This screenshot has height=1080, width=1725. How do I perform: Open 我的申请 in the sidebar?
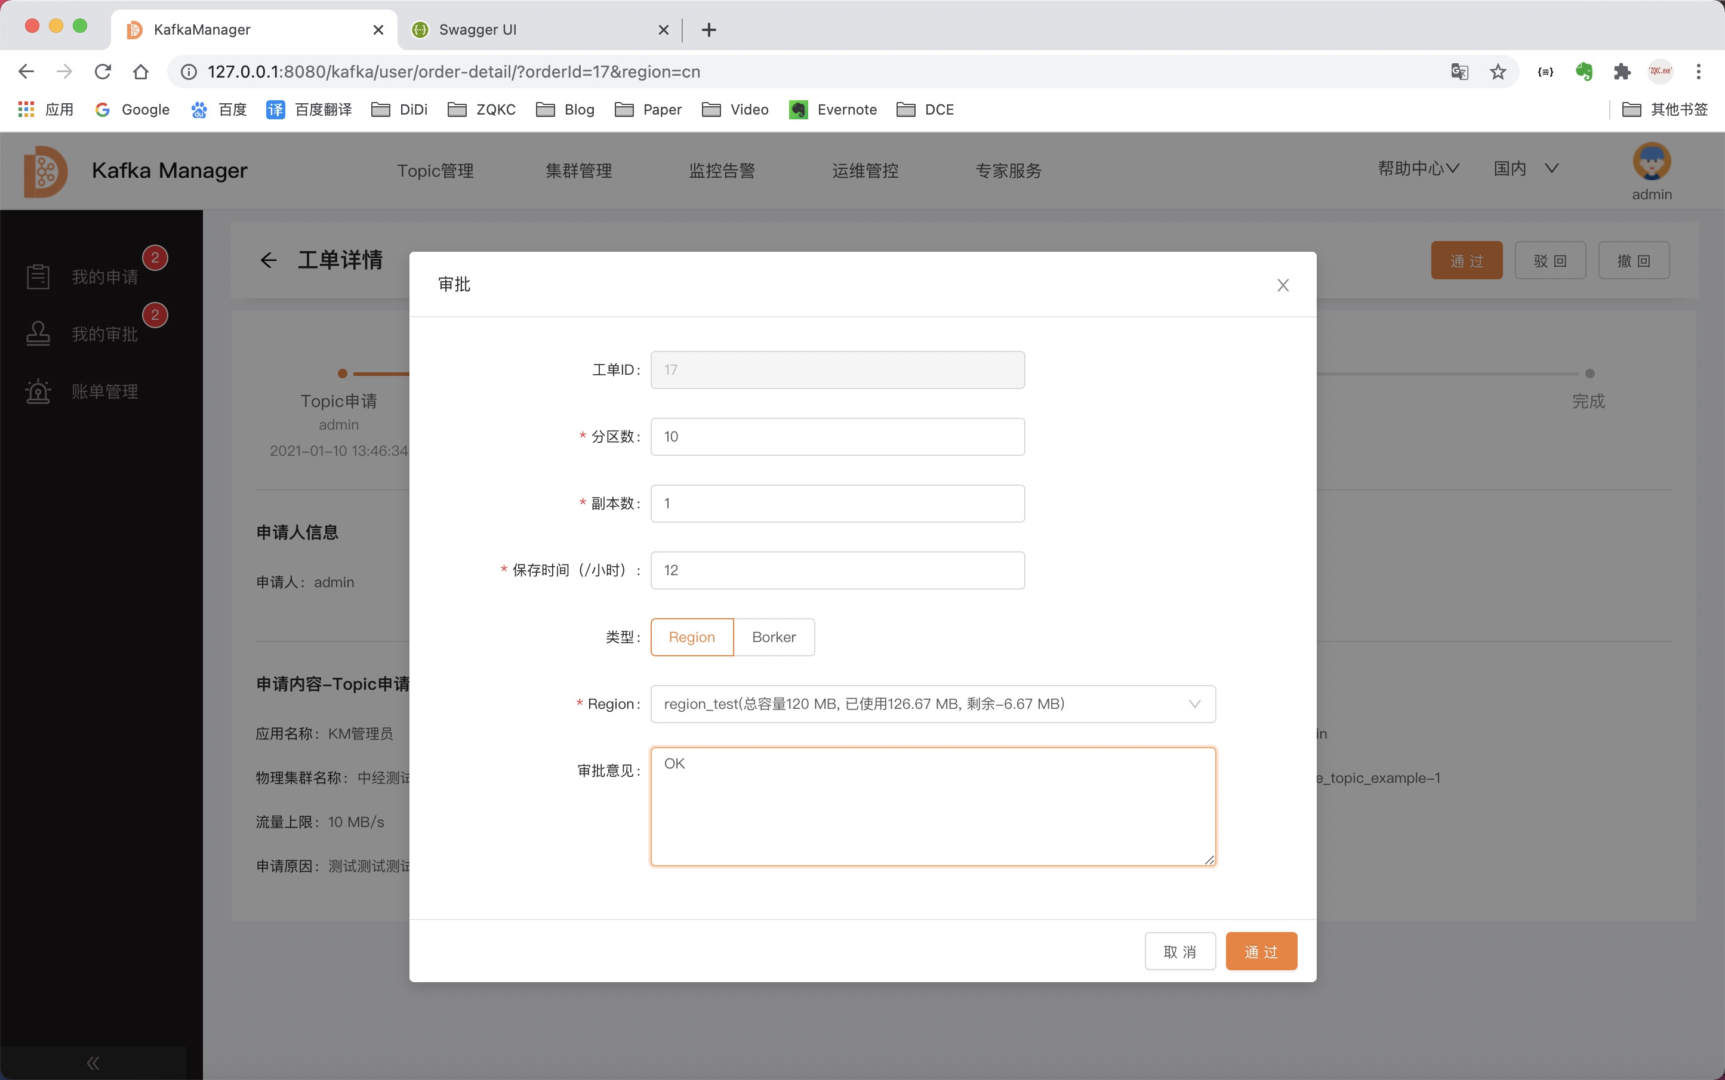pyautogui.click(x=104, y=276)
